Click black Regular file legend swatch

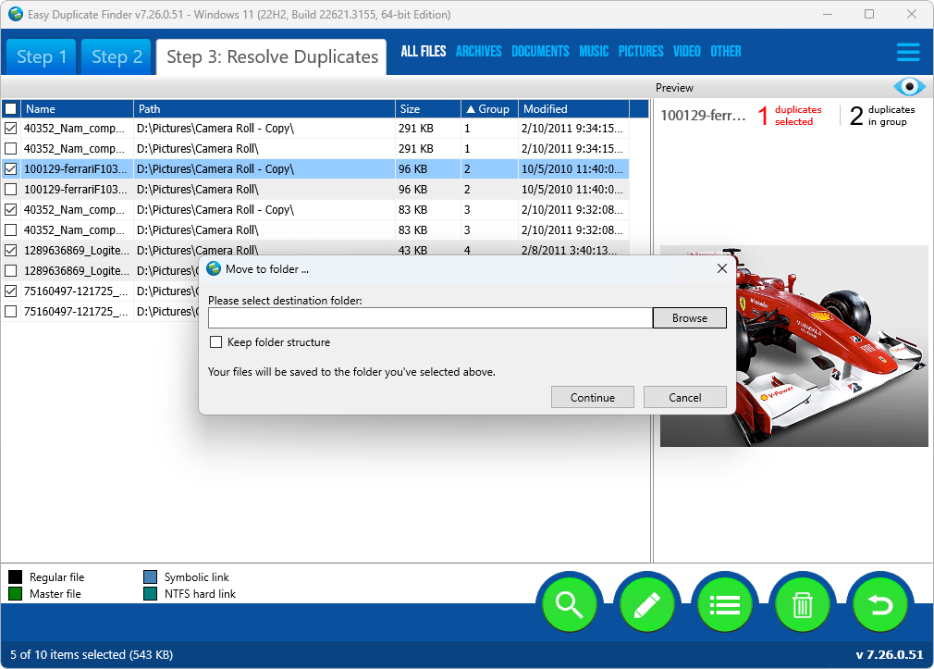pyautogui.click(x=16, y=576)
